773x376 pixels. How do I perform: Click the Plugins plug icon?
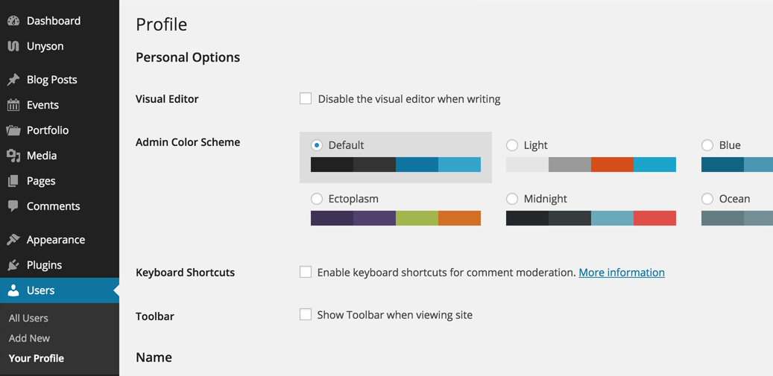pyautogui.click(x=13, y=265)
